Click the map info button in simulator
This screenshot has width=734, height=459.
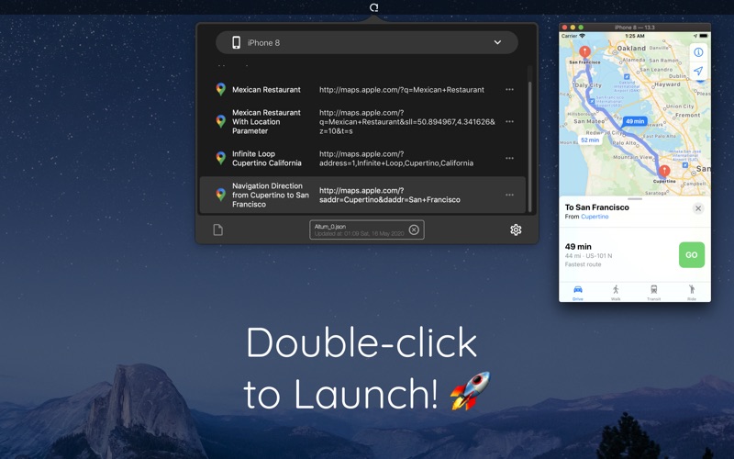tap(698, 52)
